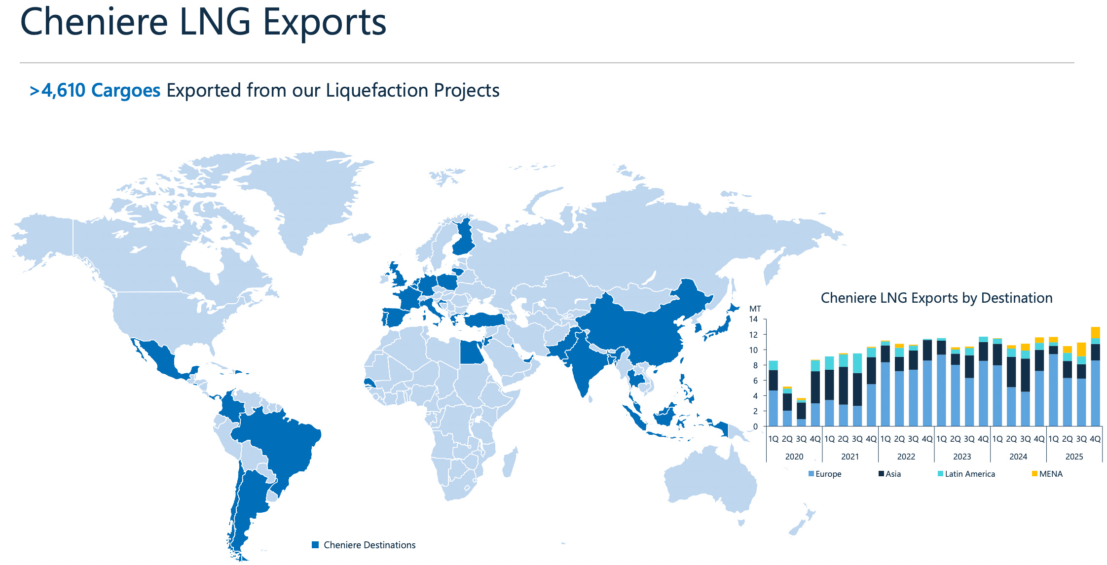Click the Asia segment of 2Q 2021 bar

tap(843, 386)
